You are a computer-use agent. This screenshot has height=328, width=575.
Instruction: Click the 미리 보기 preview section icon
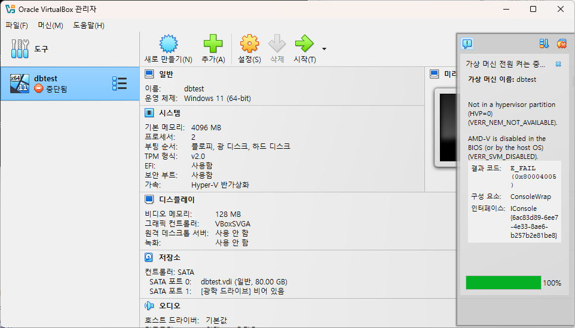[435, 73]
